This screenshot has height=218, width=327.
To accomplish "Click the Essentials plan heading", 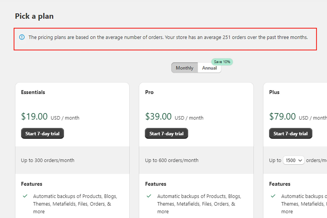I will click(x=33, y=92).
